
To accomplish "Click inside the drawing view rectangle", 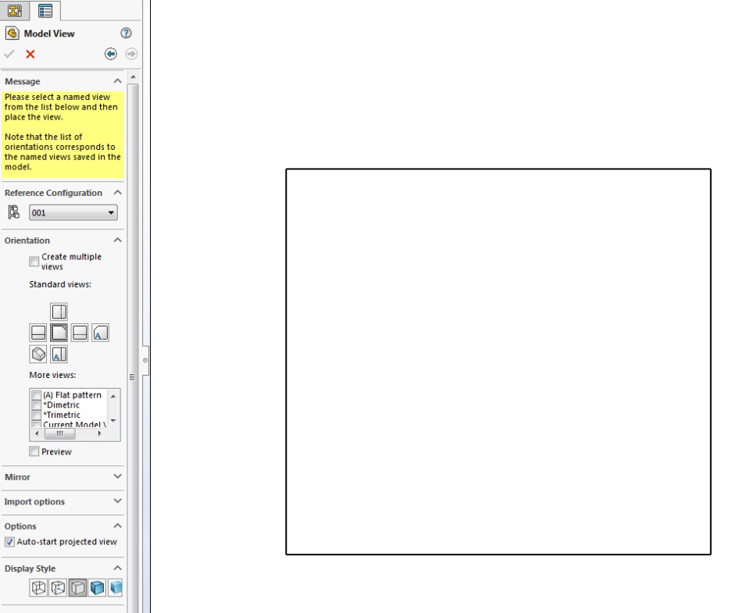I will (498, 362).
